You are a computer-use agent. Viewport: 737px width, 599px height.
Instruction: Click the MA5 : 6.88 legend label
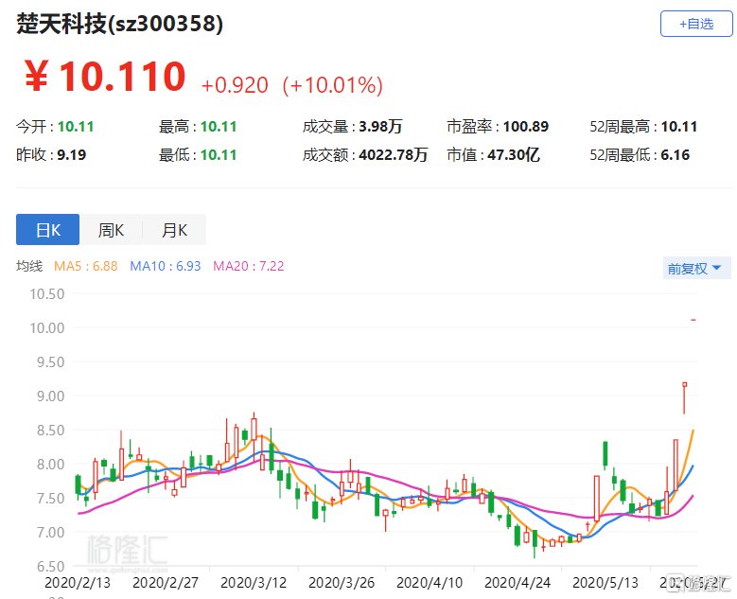(x=85, y=266)
